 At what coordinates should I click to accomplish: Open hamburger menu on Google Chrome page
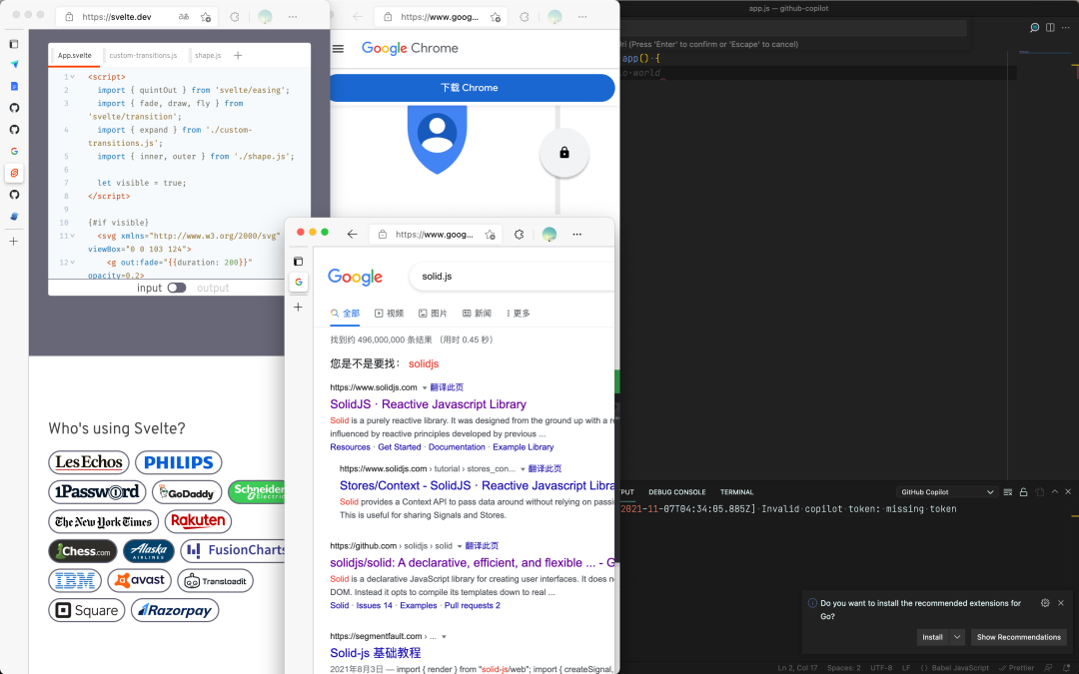pyautogui.click(x=338, y=48)
